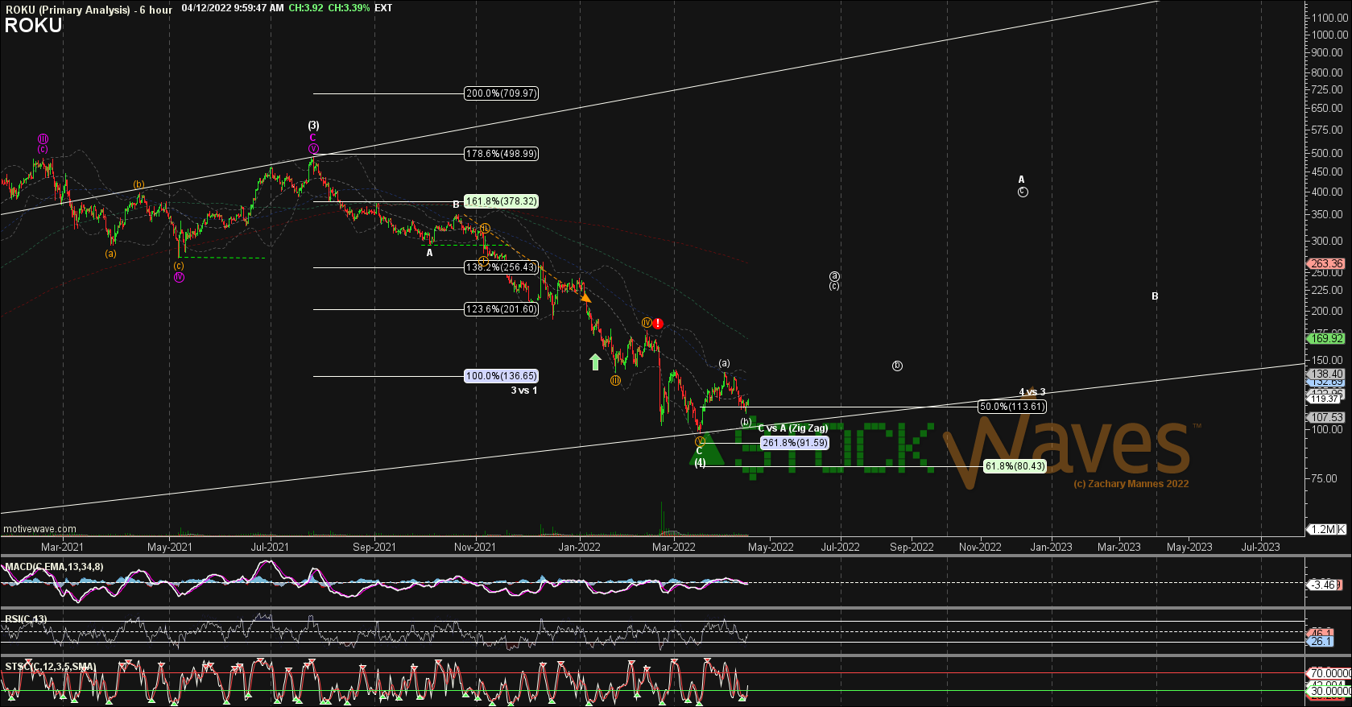
Task: Click the 119.37 last price tag
Action: 1324,399
